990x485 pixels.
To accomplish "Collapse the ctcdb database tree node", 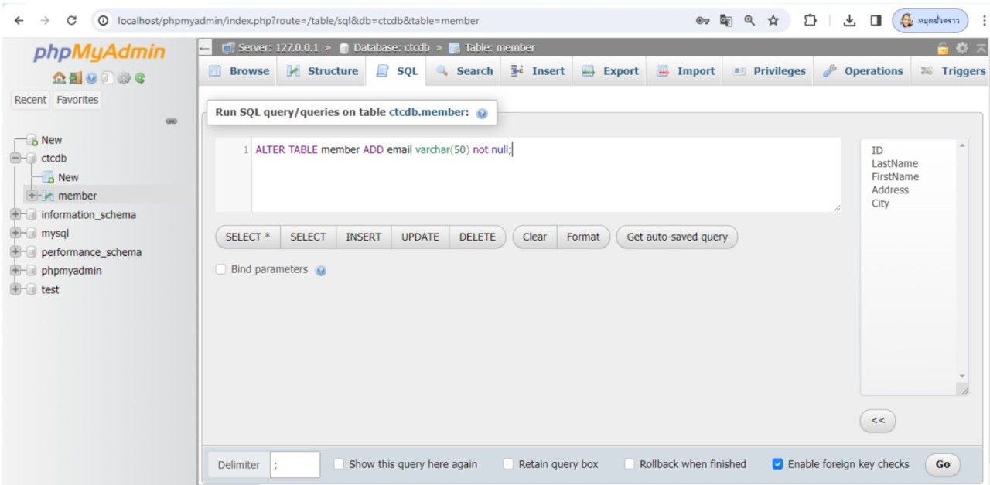I will [15, 159].
